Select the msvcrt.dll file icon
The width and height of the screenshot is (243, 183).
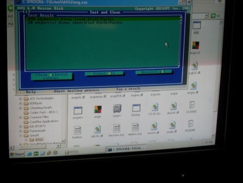[154, 127]
